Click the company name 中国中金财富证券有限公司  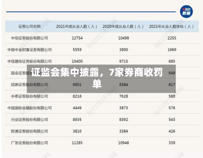coord(30,50)
